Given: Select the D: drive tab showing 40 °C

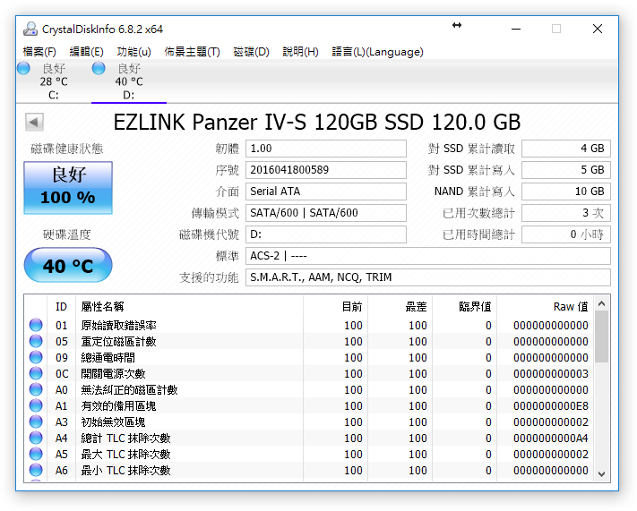Looking at the screenshot, I should 129,81.
